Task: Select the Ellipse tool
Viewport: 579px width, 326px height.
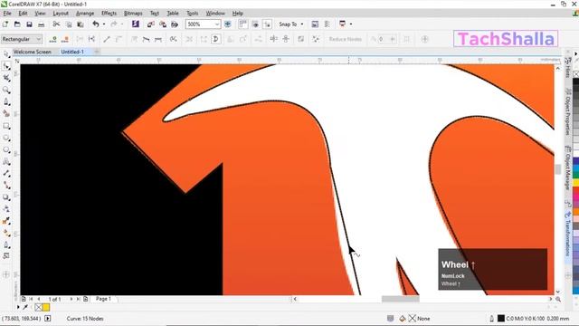Action: pyautogui.click(x=6, y=138)
